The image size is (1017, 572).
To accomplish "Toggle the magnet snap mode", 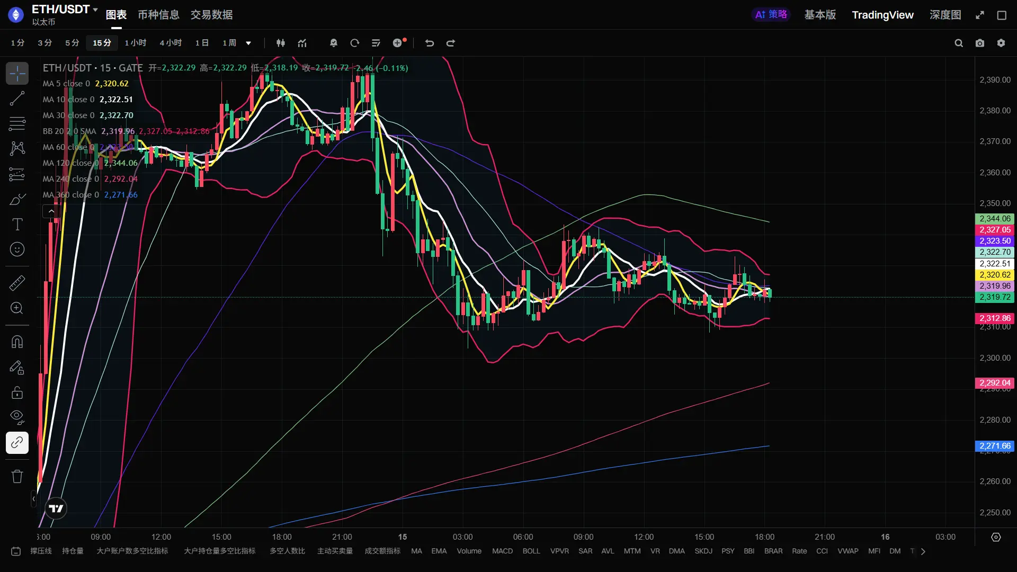I will coord(17,342).
